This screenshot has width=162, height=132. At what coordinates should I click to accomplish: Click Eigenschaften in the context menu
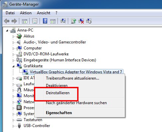[59, 113]
